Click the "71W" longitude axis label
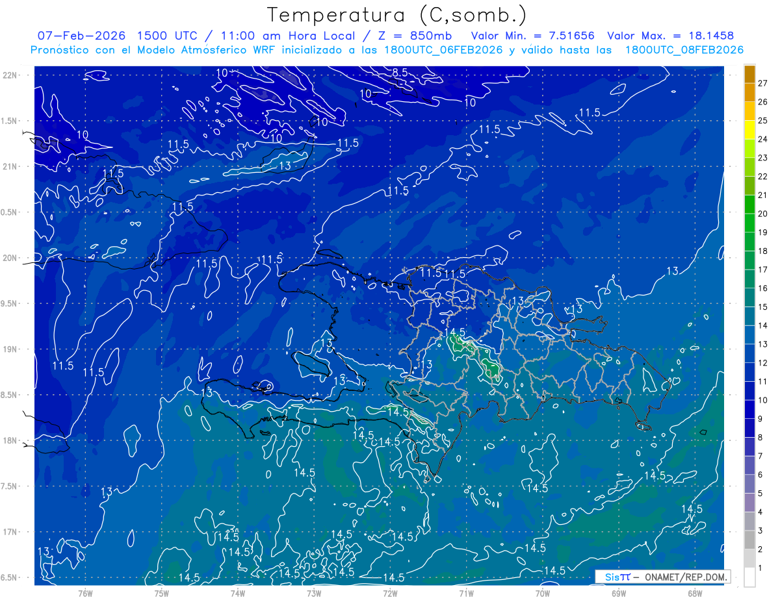Viewport: 780px width, 602px height. click(x=466, y=593)
